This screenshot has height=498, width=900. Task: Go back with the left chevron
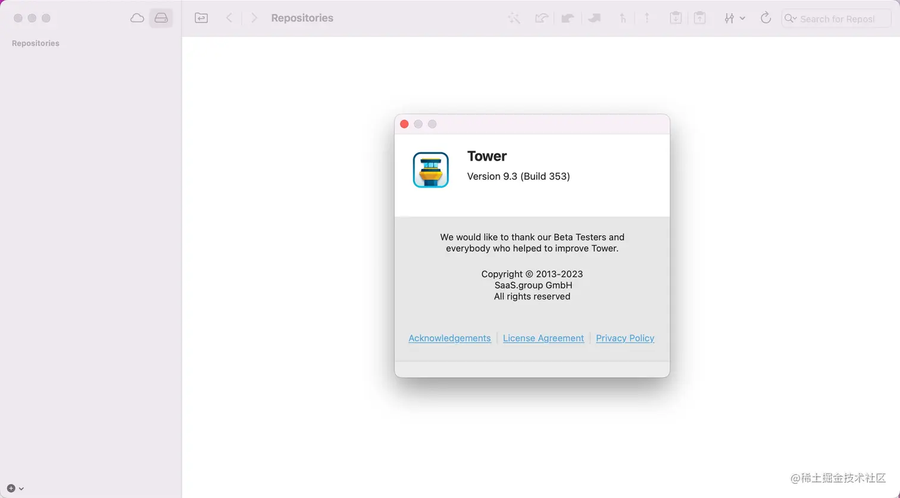(x=229, y=18)
